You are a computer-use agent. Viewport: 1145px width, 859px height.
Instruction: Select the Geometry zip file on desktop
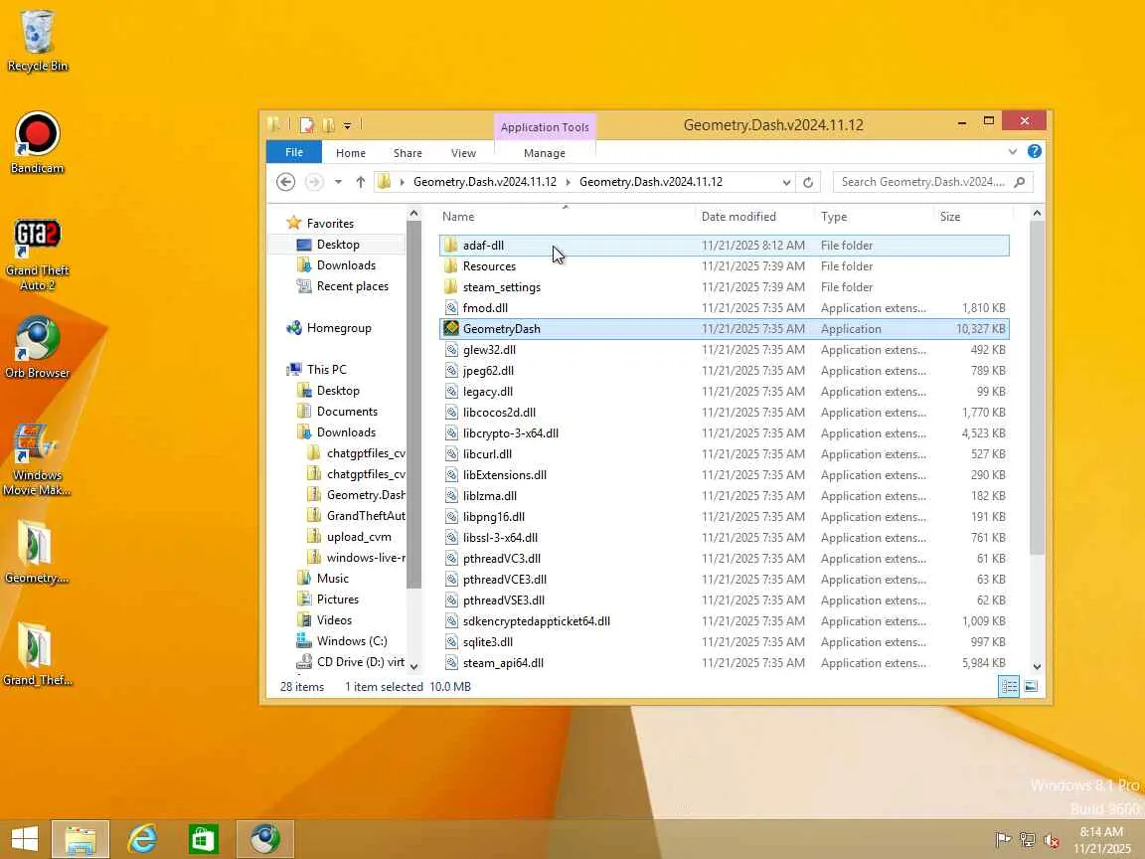37,552
